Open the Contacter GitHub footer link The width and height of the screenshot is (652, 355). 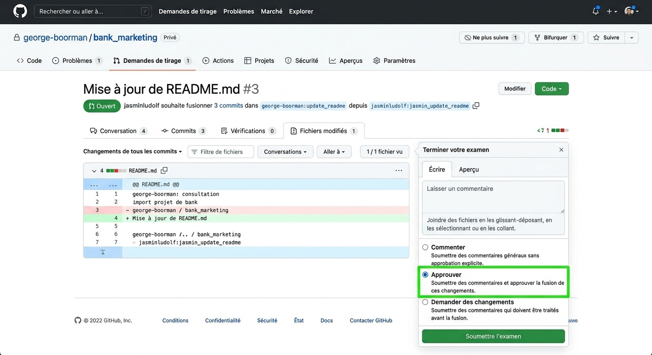click(371, 320)
